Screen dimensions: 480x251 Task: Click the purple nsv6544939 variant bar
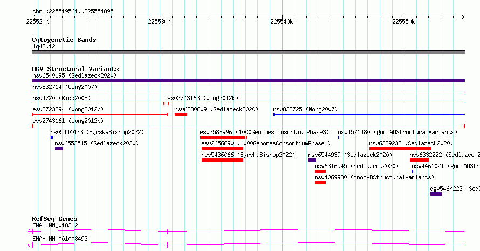(x=312, y=160)
